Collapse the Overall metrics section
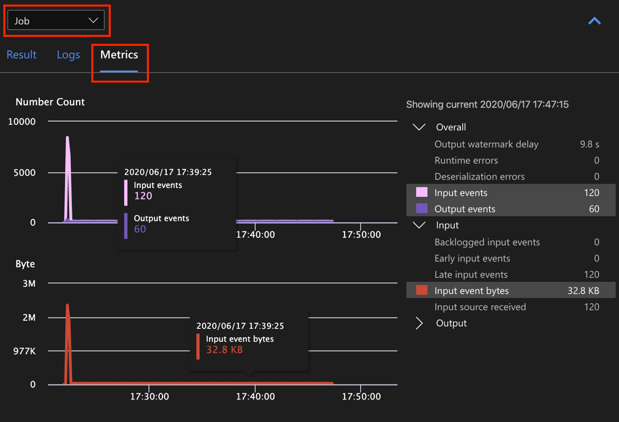The image size is (619, 422). coord(418,127)
